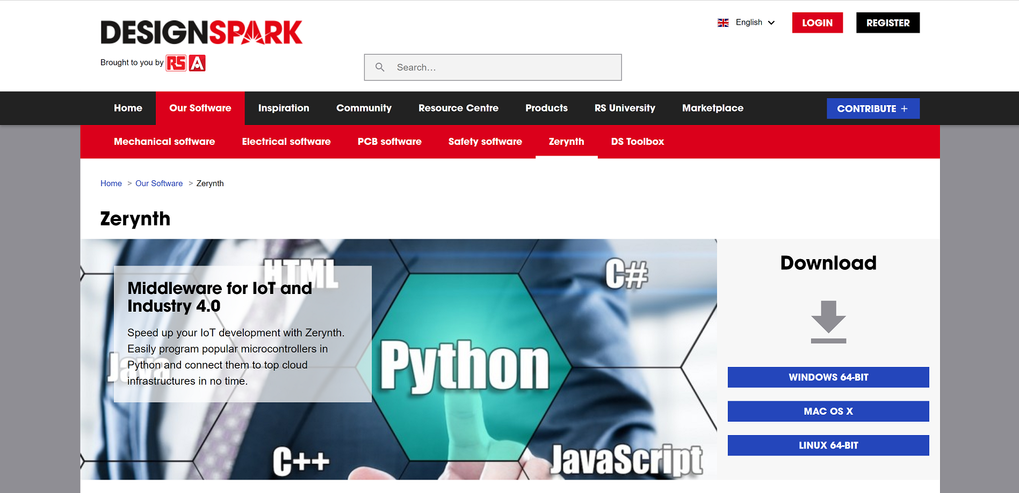
Task: Download the Mac OS X installer
Action: coord(828,411)
